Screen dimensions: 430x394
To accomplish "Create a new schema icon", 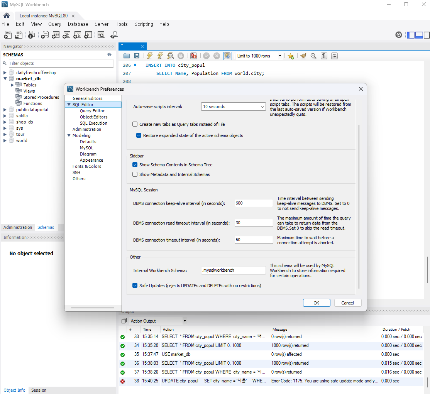I will pos(45,35).
